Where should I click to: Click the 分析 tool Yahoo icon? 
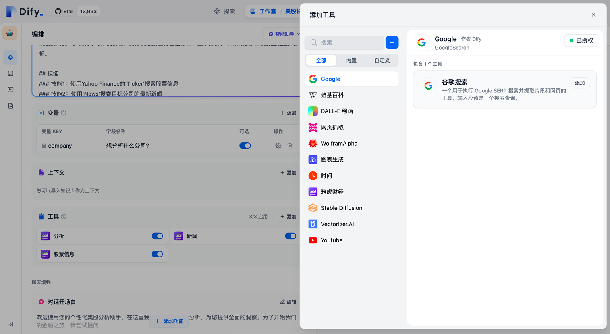[46, 236]
